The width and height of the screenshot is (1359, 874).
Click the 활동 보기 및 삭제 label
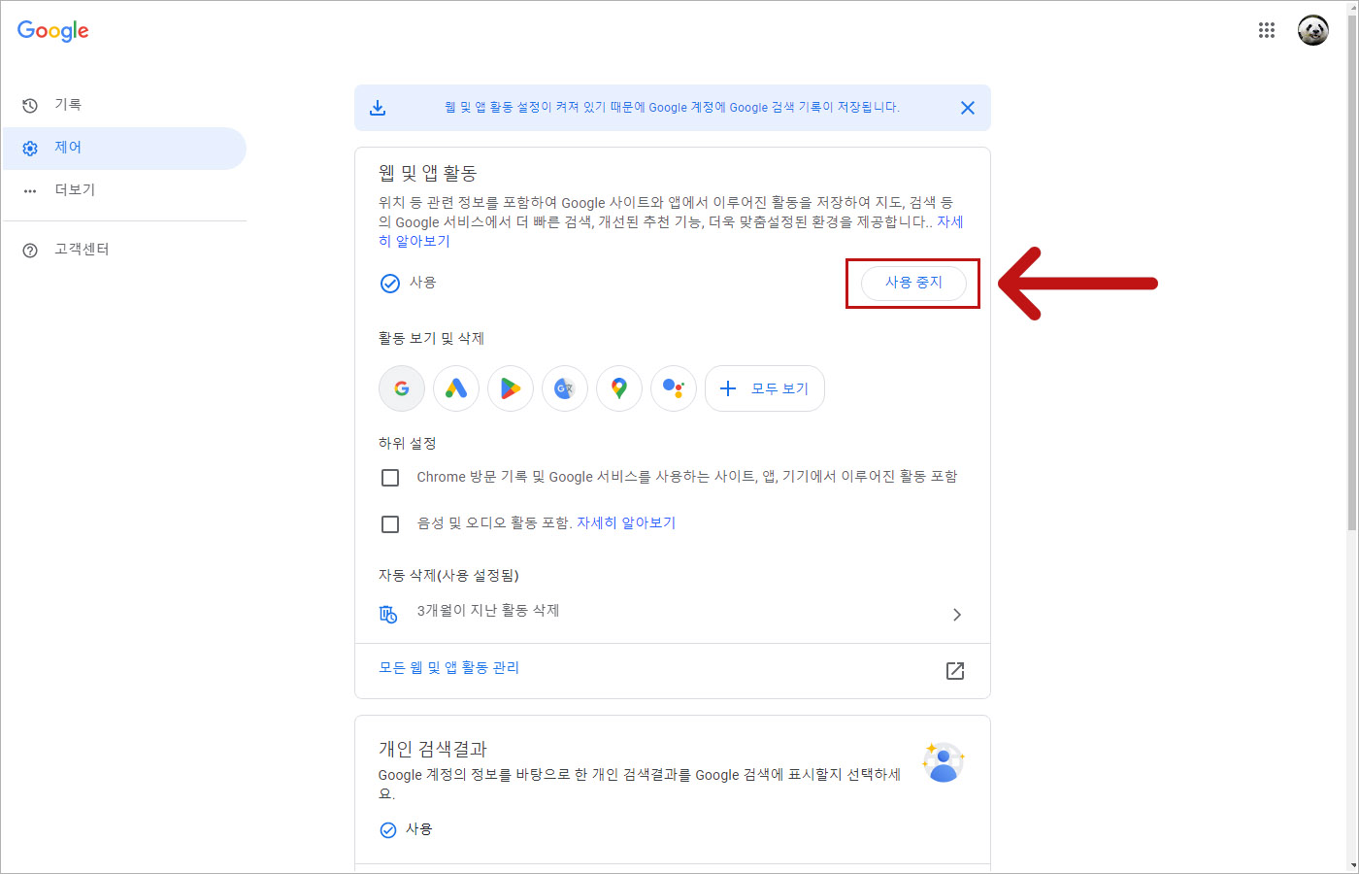[x=431, y=338]
